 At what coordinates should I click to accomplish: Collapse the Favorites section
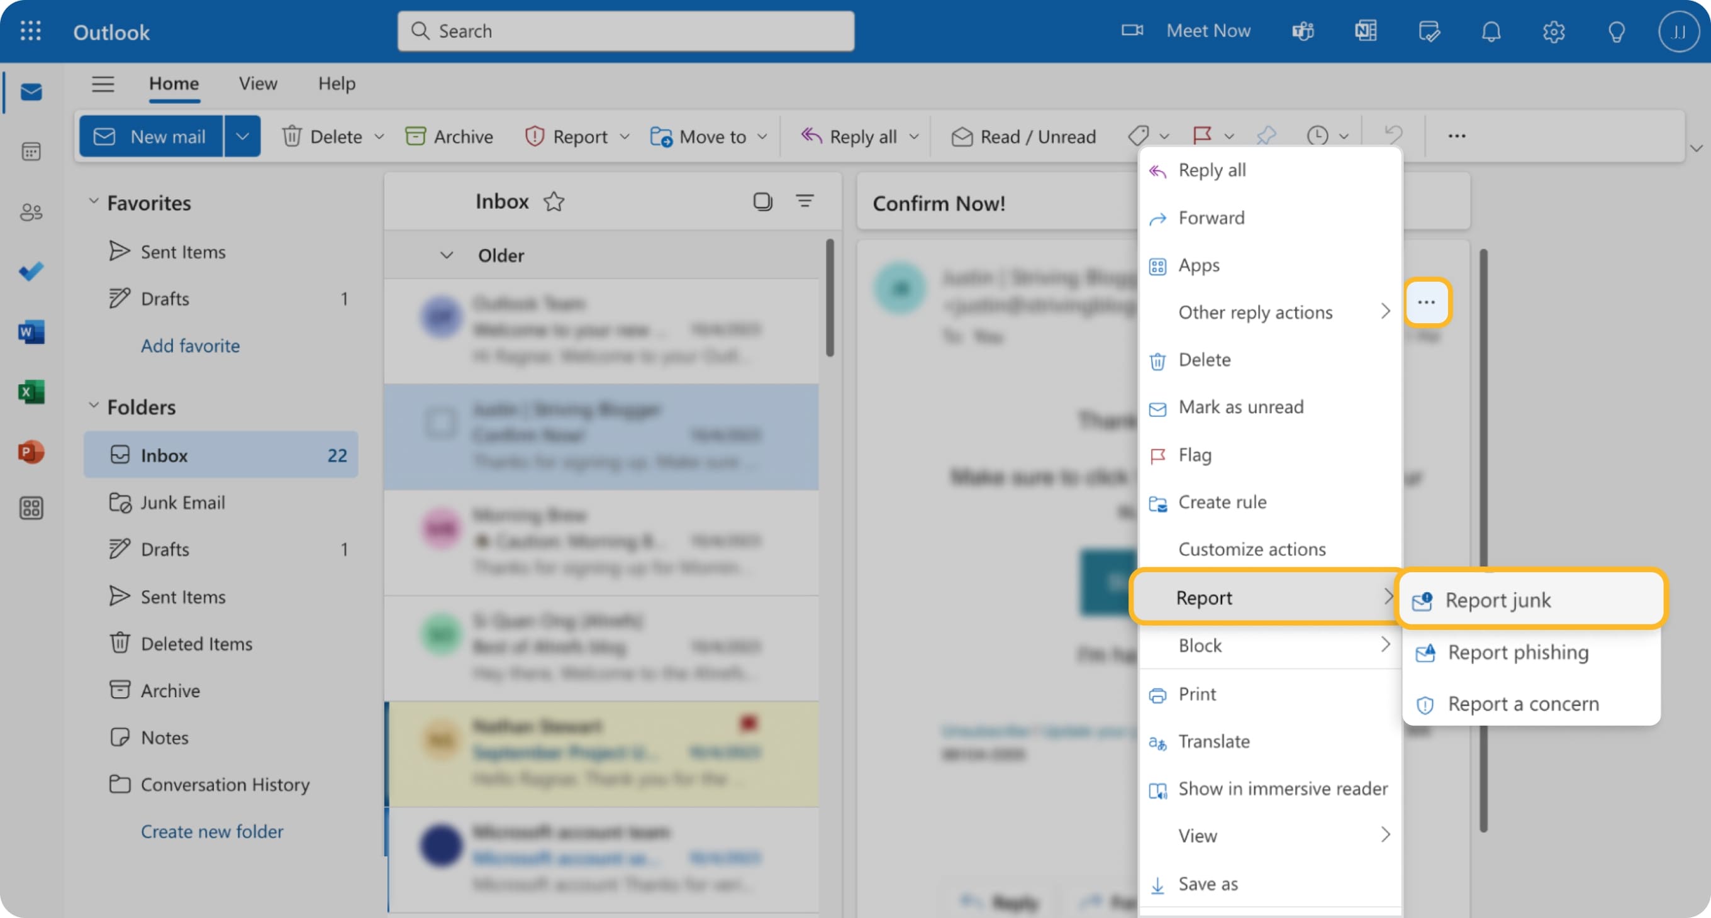[x=93, y=201]
